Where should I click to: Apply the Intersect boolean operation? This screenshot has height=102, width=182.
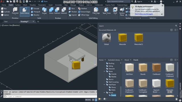coord(64,11)
